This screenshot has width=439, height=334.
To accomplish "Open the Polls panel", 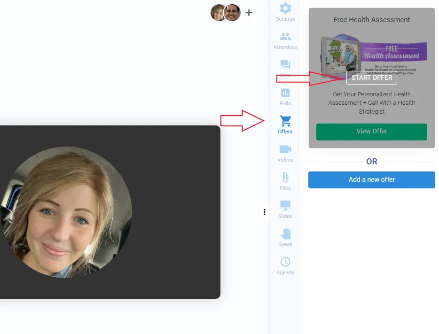I will pos(285,93).
